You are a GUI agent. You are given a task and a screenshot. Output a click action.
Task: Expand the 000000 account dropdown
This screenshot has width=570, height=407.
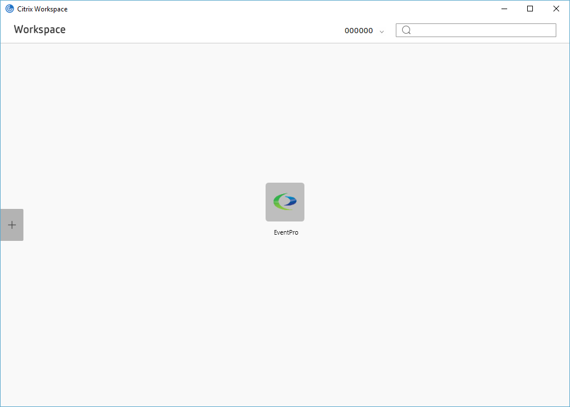click(364, 31)
